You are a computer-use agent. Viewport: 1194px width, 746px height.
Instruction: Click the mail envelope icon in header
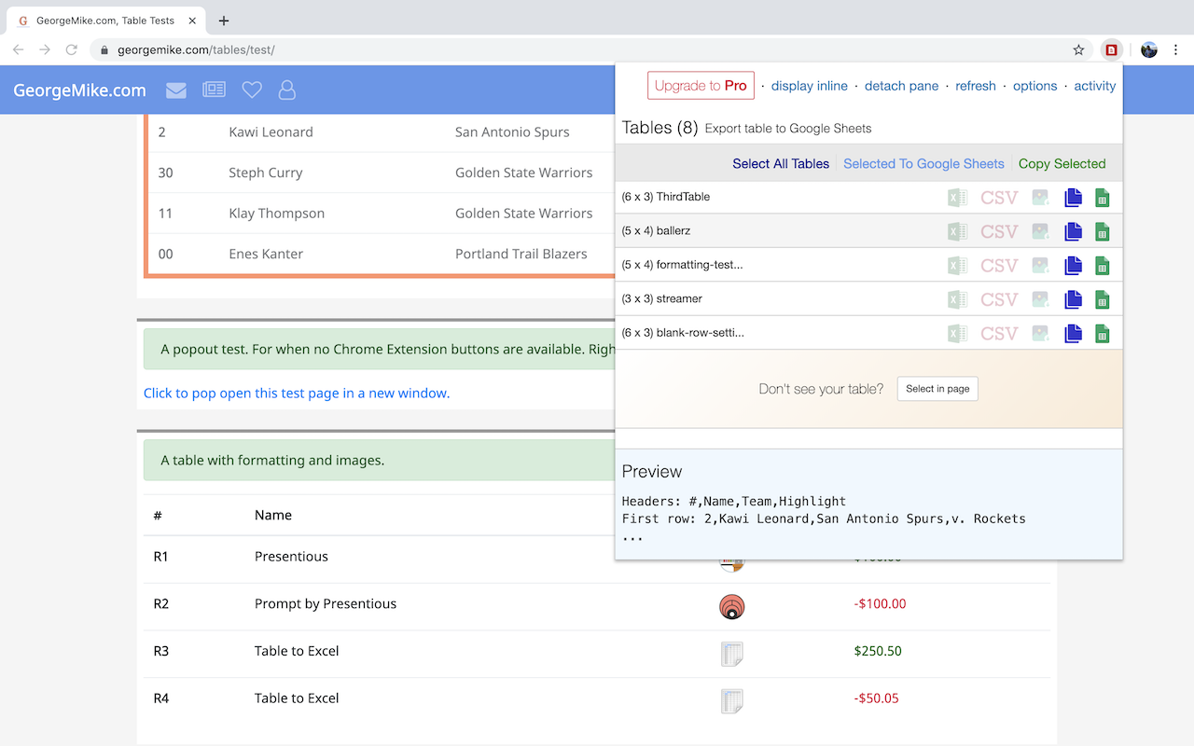(176, 90)
